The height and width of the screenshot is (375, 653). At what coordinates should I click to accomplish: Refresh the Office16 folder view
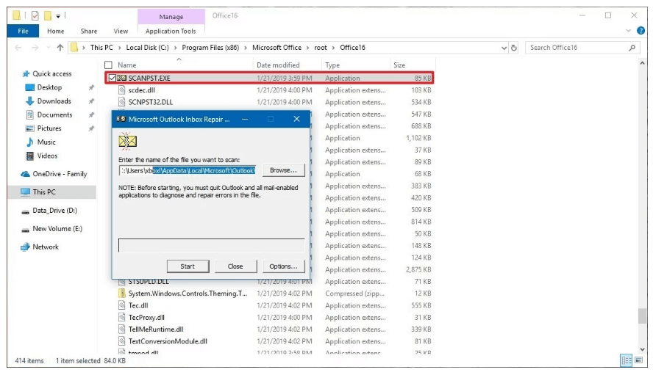pyautogui.click(x=514, y=48)
